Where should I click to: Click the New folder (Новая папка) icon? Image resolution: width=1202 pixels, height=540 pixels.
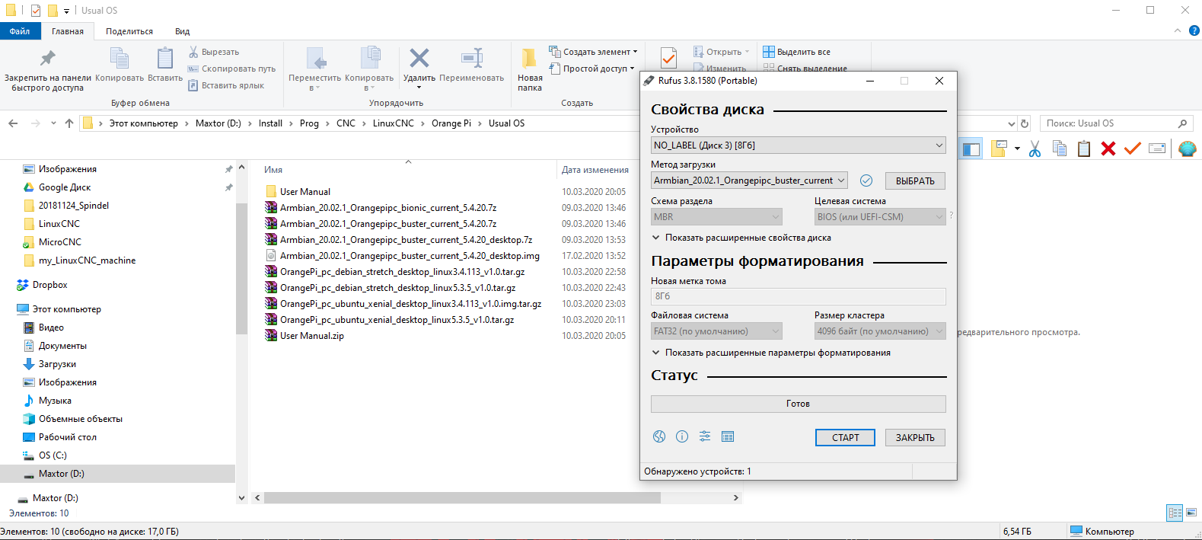(528, 59)
